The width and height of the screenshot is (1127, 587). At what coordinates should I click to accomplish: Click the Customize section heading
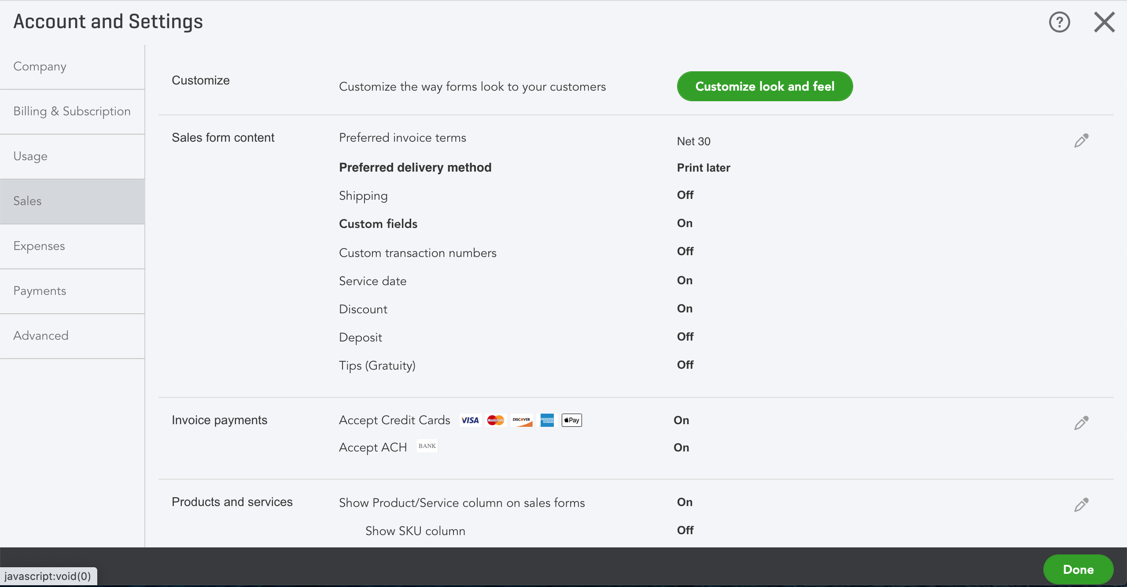tap(200, 81)
